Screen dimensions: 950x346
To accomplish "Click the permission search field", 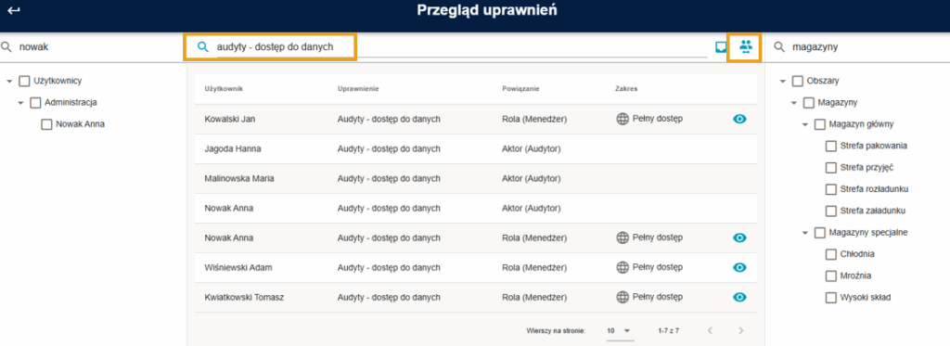I will point(462,46).
